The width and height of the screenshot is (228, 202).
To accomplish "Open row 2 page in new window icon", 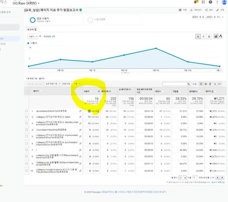I will (80, 117).
